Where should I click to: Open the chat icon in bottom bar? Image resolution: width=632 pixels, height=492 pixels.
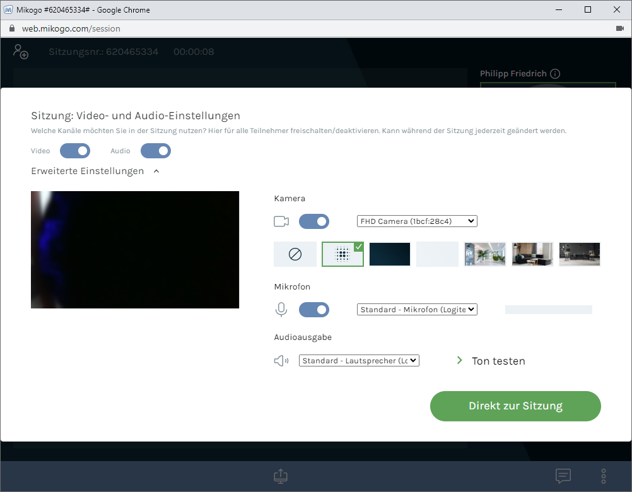(563, 476)
